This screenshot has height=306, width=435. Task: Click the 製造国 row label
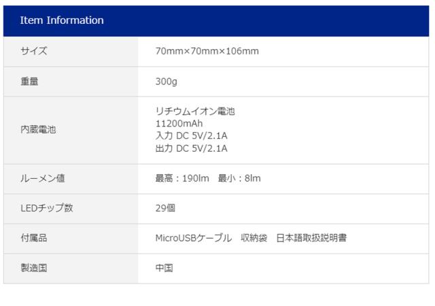click(33, 269)
